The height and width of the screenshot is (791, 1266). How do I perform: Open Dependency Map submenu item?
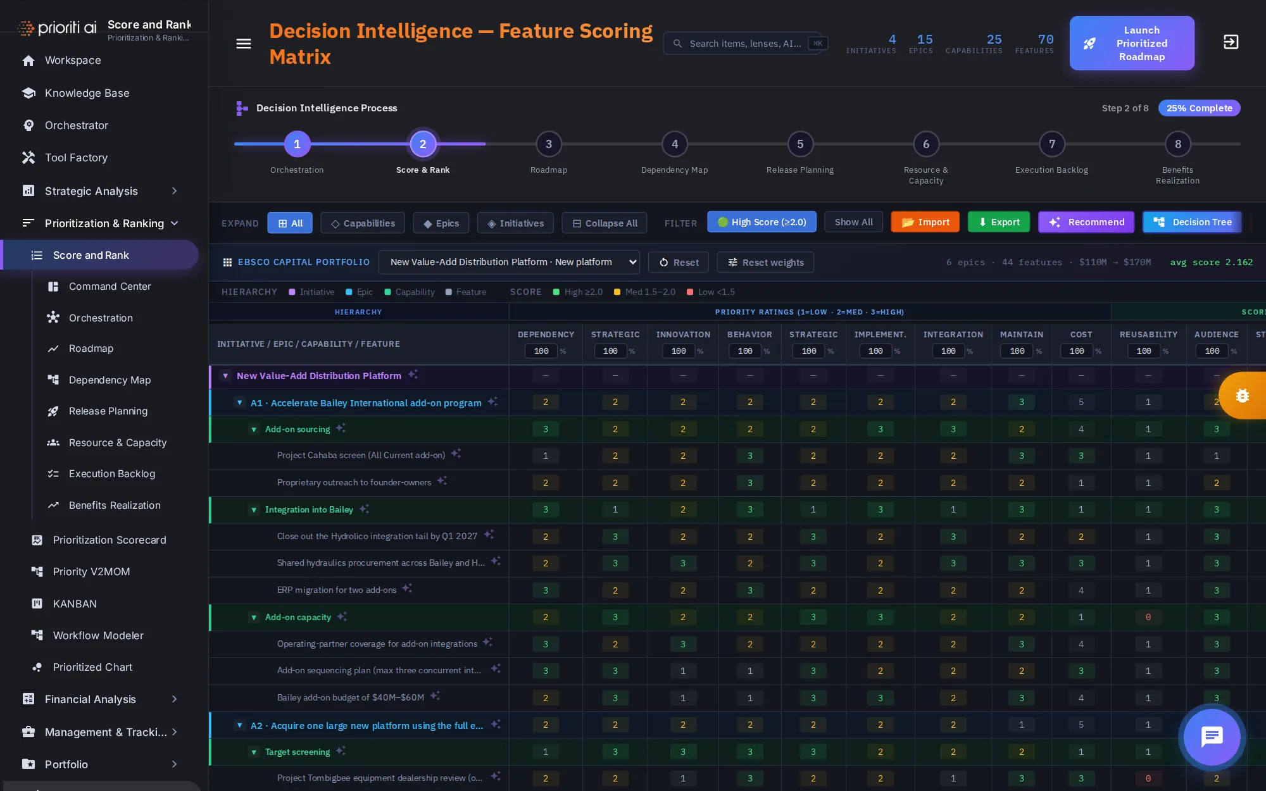click(x=110, y=380)
